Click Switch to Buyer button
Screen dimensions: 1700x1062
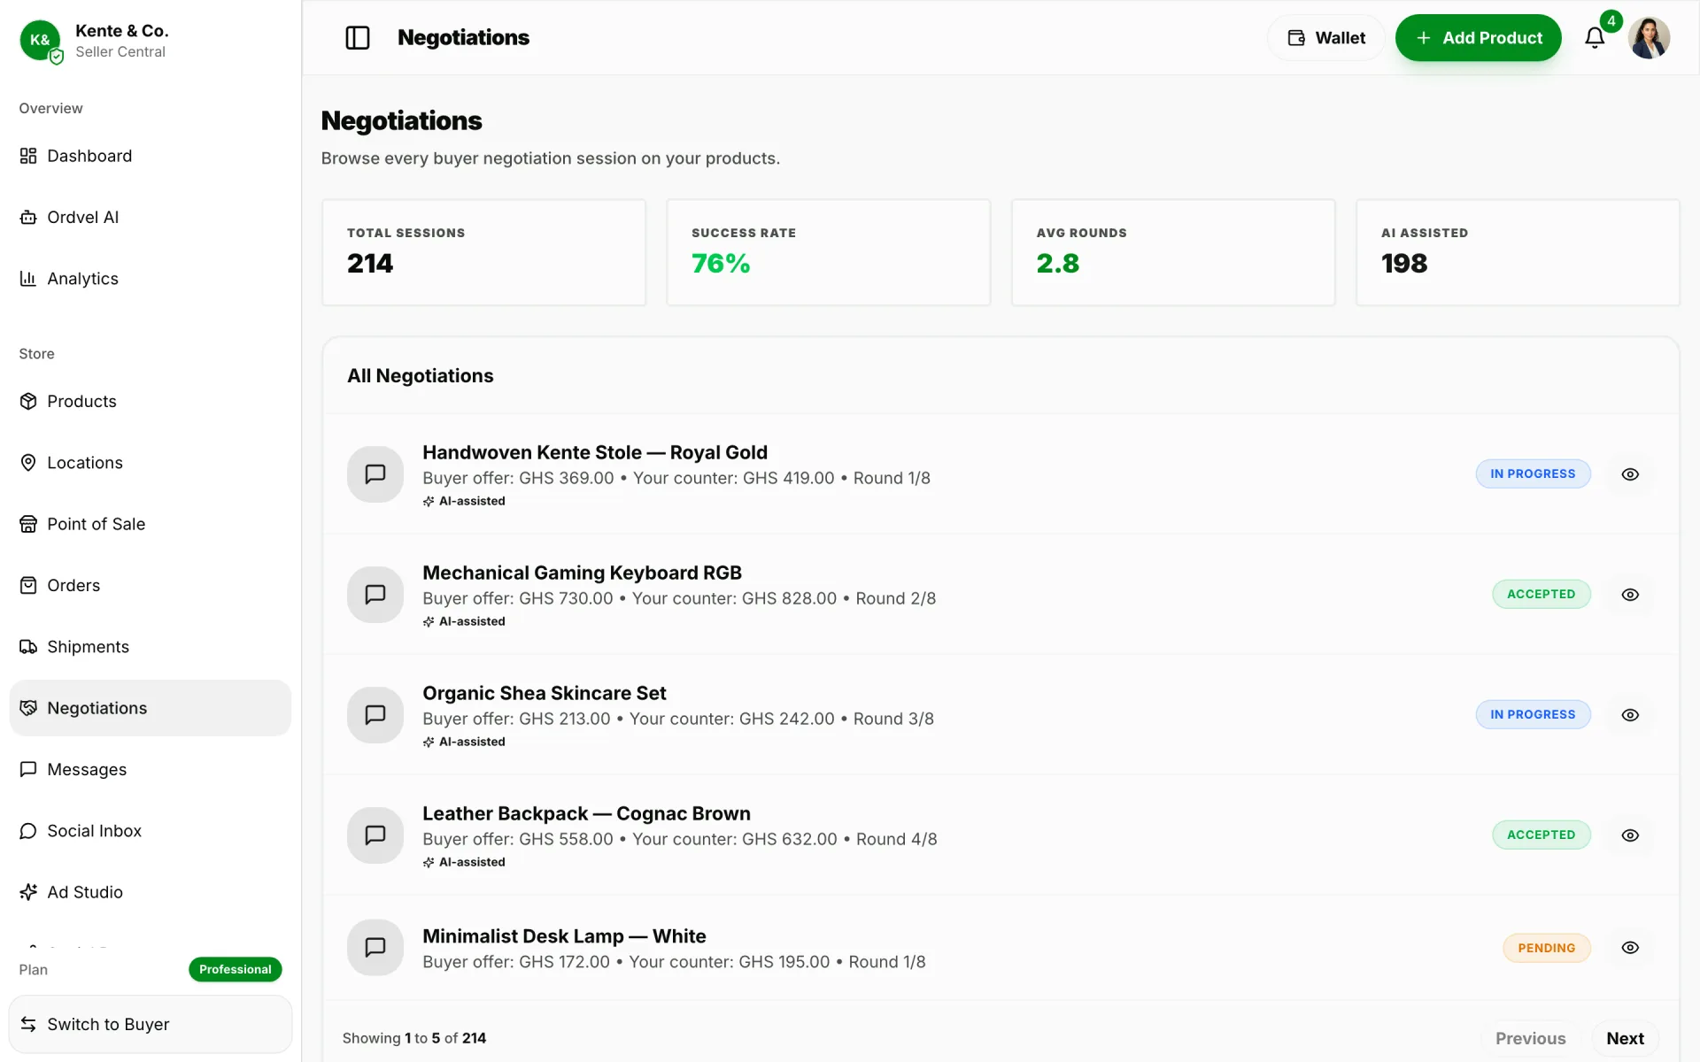(151, 1024)
